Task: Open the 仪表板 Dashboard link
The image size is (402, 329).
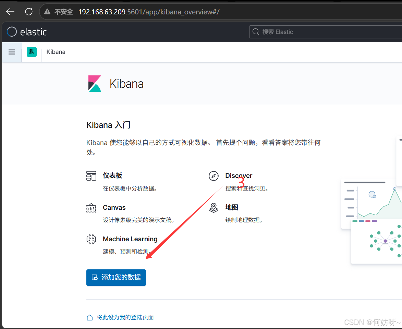Action: [112, 175]
